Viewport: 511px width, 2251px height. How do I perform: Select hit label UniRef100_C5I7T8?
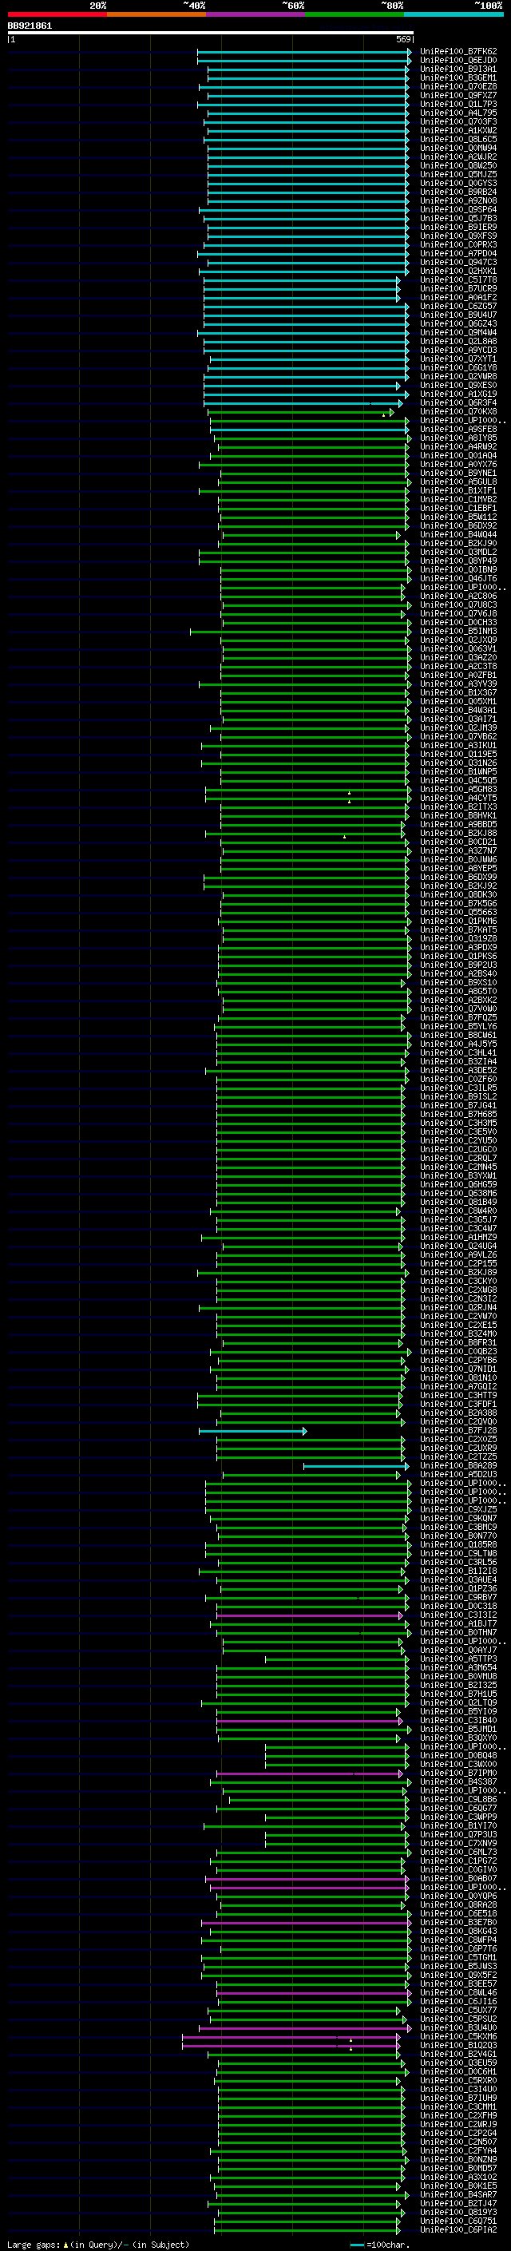click(x=458, y=279)
